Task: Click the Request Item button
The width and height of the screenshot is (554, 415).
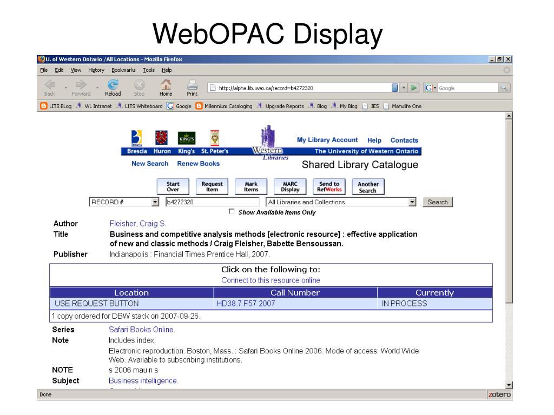Action: tap(212, 186)
